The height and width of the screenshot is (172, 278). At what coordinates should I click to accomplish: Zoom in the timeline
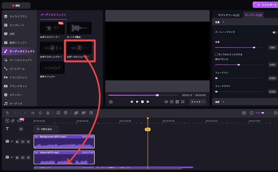[x=275, y=113]
